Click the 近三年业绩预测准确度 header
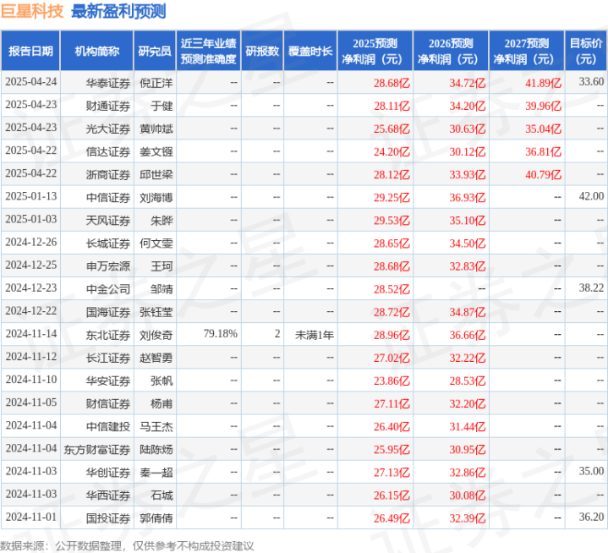Image resolution: width=608 pixels, height=553 pixels. (209, 51)
